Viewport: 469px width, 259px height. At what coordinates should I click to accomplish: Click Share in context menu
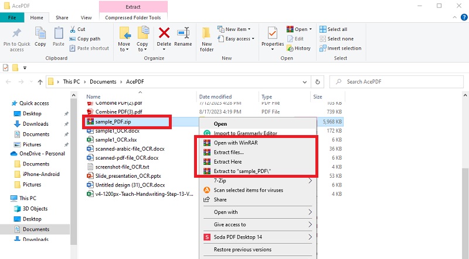(x=258, y=199)
